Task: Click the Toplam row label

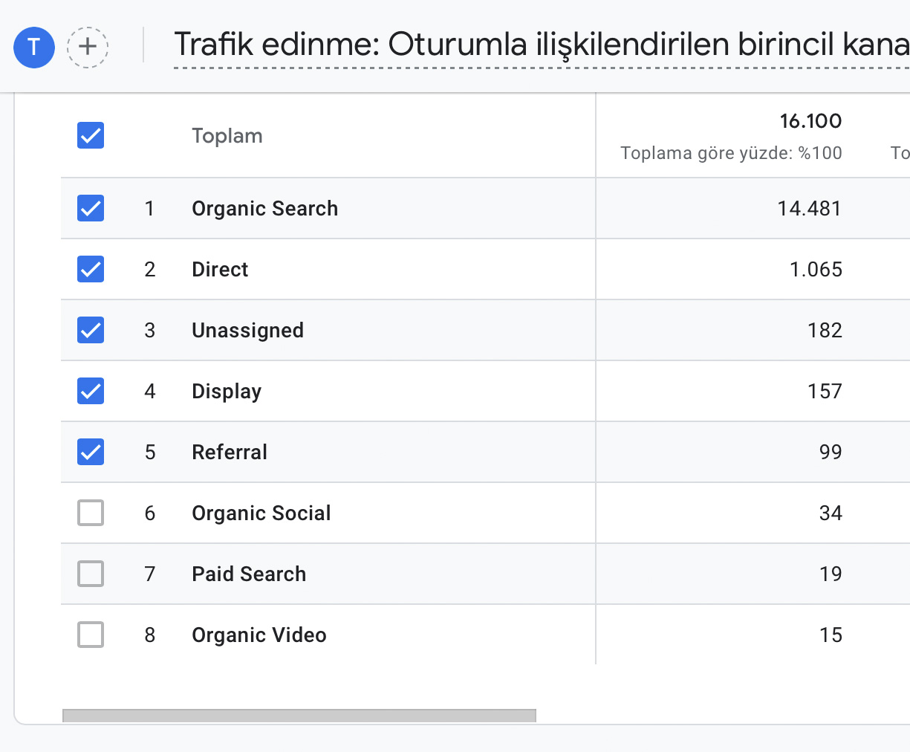Action: coord(227,136)
